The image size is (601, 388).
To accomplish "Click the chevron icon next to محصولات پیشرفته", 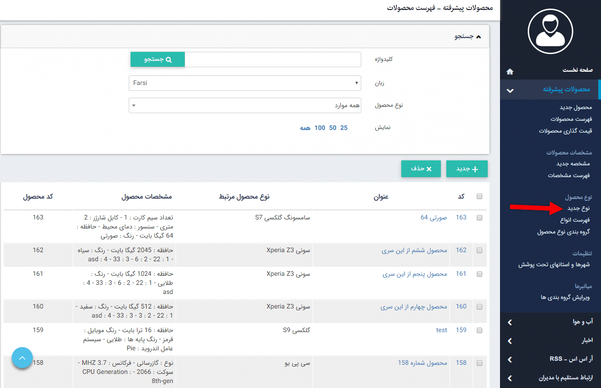I will (x=510, y=90).
